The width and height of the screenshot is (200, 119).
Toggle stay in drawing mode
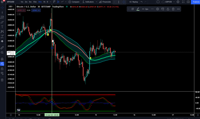coord(2,64)
